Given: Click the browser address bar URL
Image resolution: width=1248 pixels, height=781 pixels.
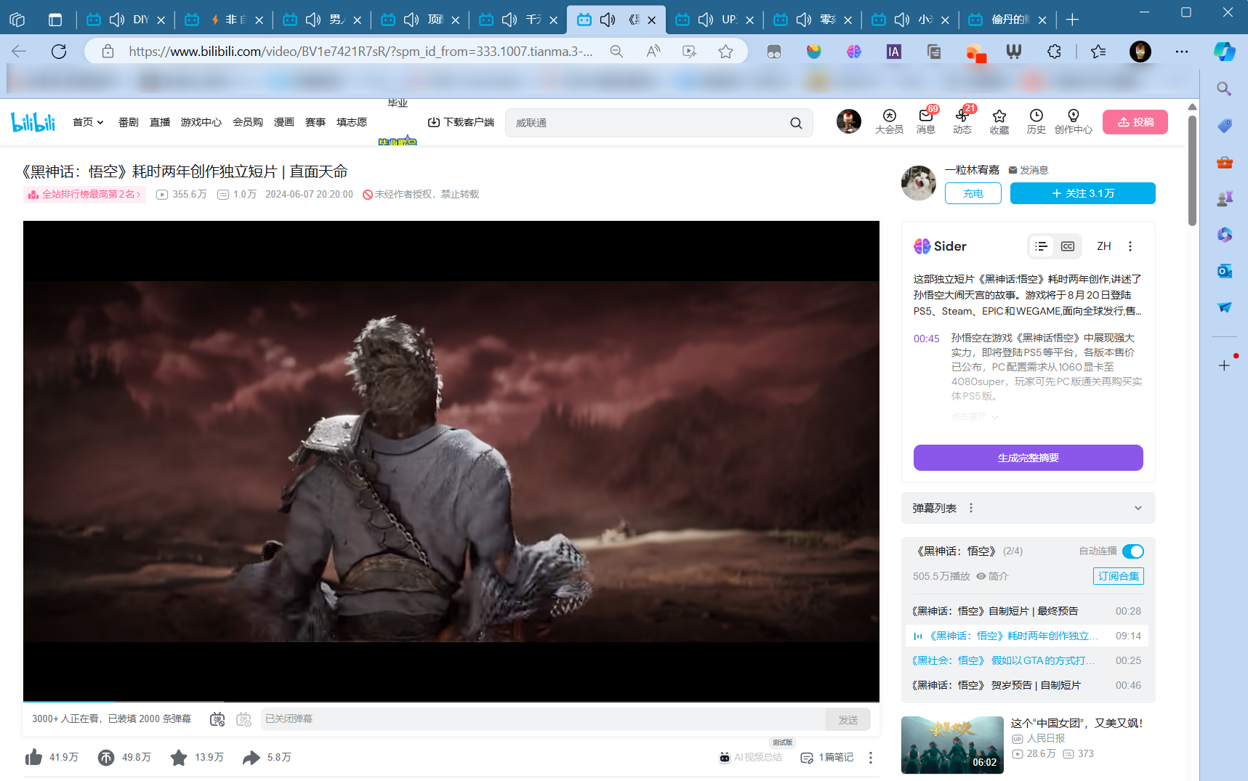Looking at the screenshot, I should [x=361, y=52].
